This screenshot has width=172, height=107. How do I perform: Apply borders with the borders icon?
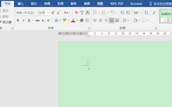pos(143,20)
